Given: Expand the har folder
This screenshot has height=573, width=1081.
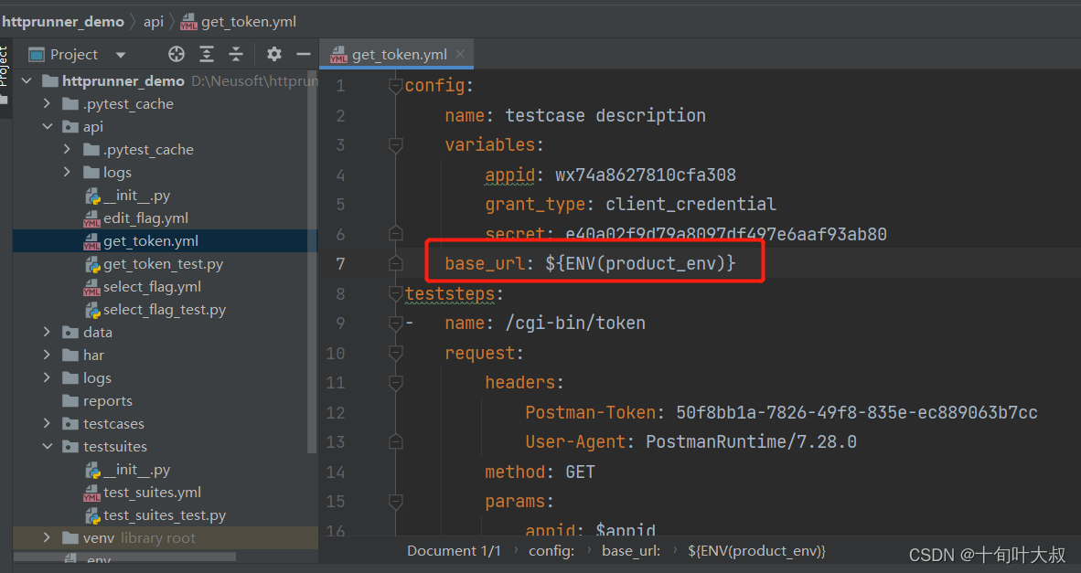Looking at the screenshot, I should coord(47,355).
